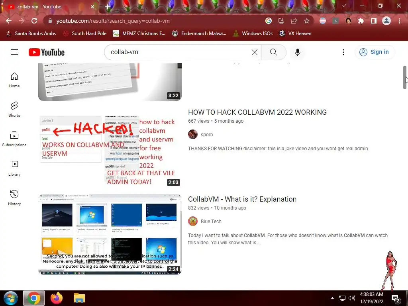The width and height of the screenshot is (408, 306).
Task: Click the '832 views • 10 months ago' text
Action: (x=217, y=208)
